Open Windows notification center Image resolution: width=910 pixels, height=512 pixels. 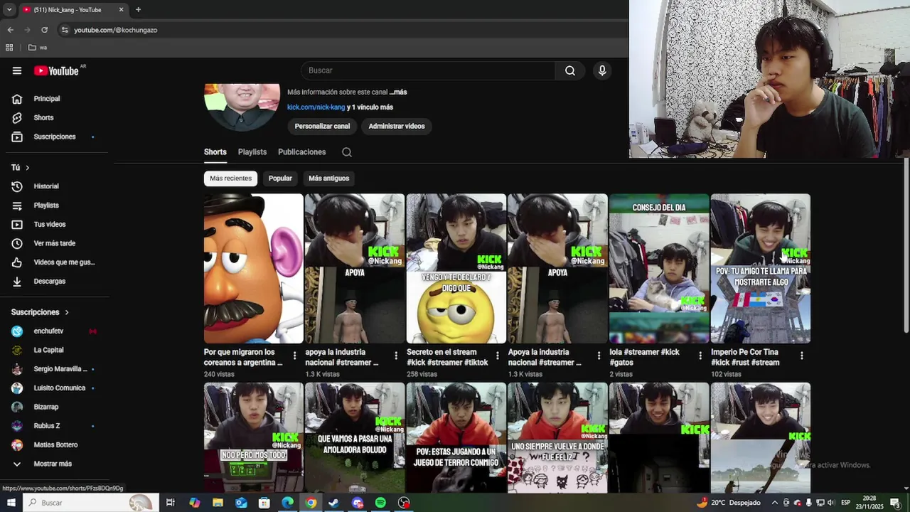[895, 503]
